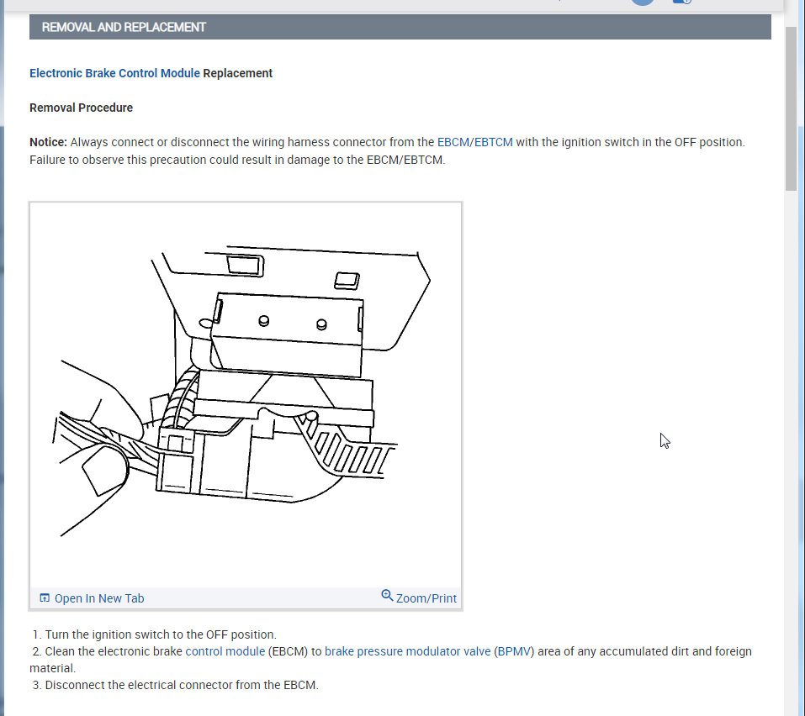Viewport: 805px width, 716px height.
Task: Open the control module link in step 2
Action: [x=225, y=651]
